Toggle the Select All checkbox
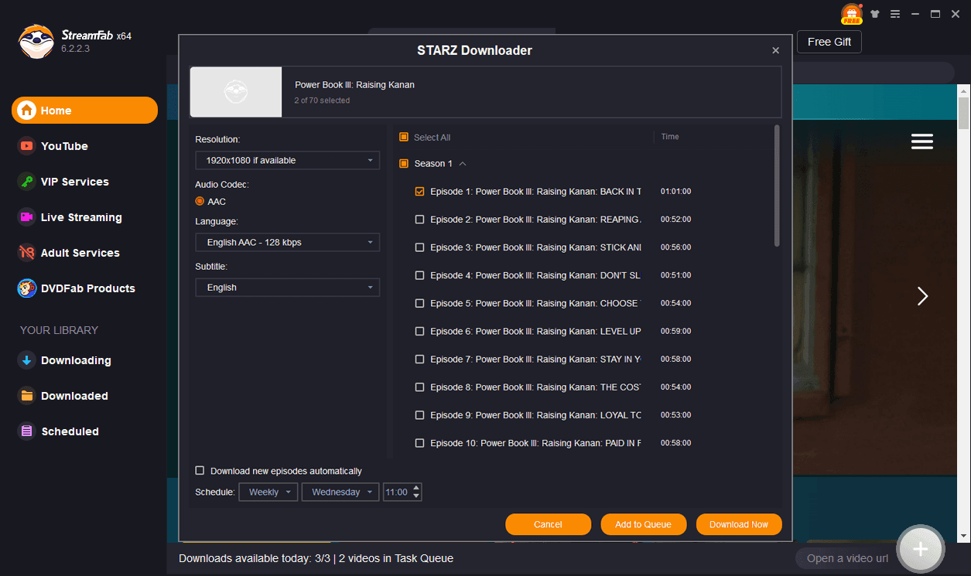The height and width of the screenshot is (576, 971). click(404, 137)
